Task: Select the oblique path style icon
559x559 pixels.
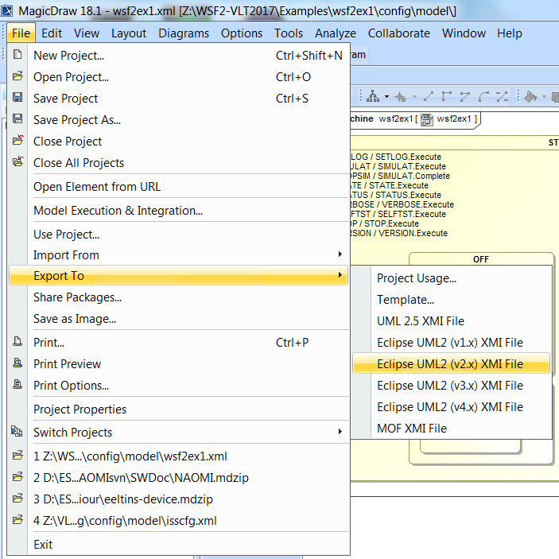Action: [x=429, y=96]
